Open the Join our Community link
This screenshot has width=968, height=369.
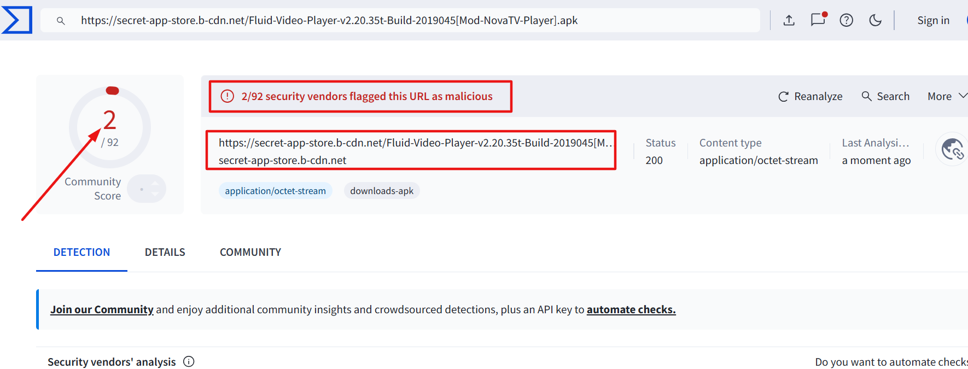(102, 309)
